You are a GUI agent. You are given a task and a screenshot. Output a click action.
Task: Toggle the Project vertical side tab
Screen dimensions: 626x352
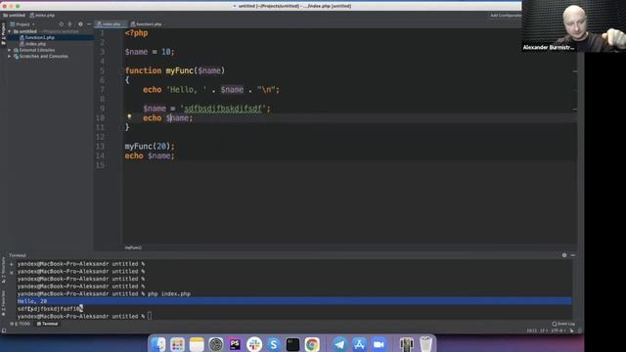[x=4, y=34]
